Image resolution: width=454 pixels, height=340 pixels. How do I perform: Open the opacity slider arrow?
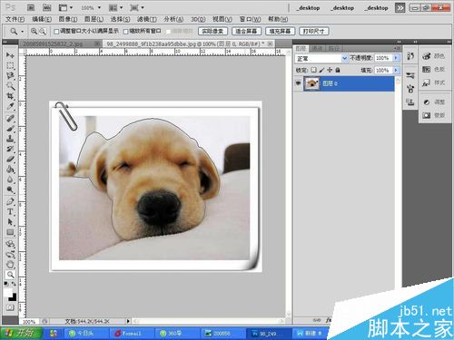click(x=396, y=58)
